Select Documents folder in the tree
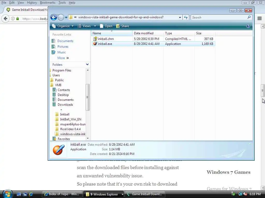Screen dimensions: 265x198 pyautogui.click(x=65, y=100)
